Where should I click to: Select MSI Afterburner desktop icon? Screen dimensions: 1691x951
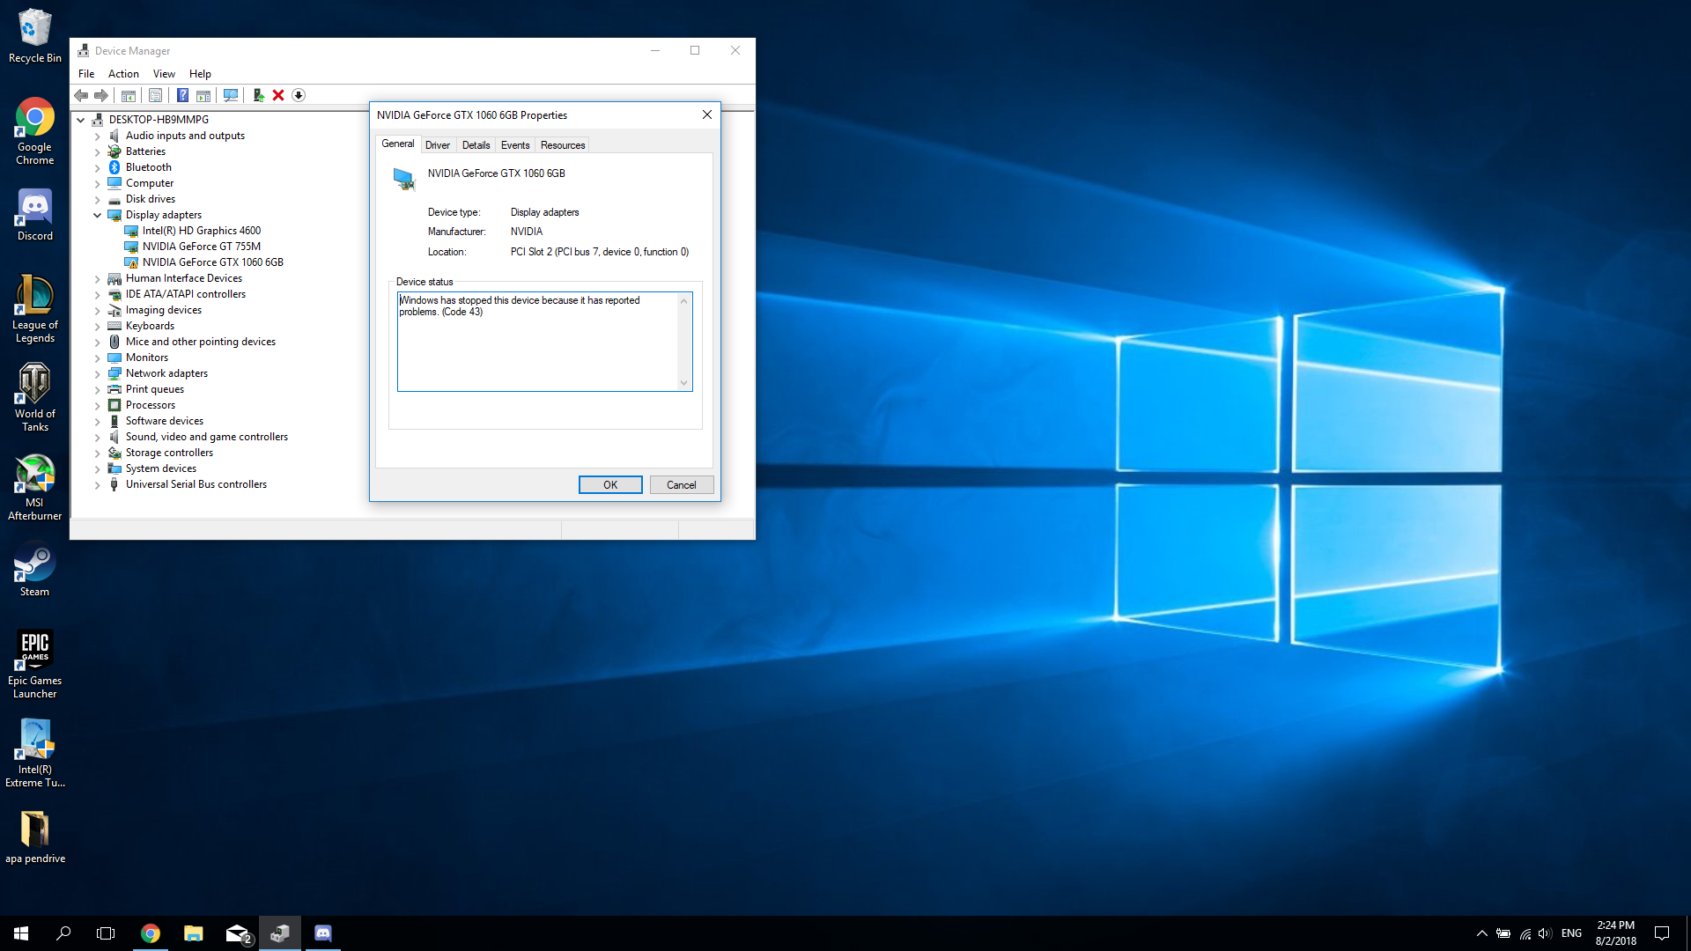pyautogui.click(x=34, y=487)
